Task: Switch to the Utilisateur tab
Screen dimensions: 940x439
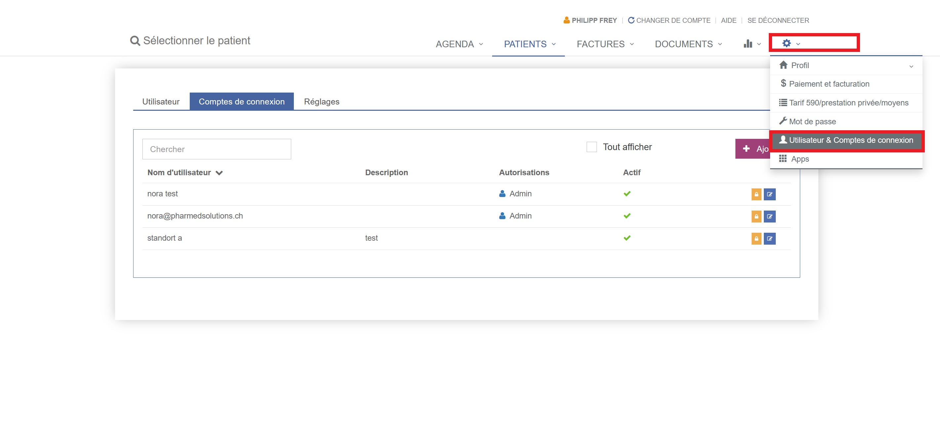Action: pos(161,101)
